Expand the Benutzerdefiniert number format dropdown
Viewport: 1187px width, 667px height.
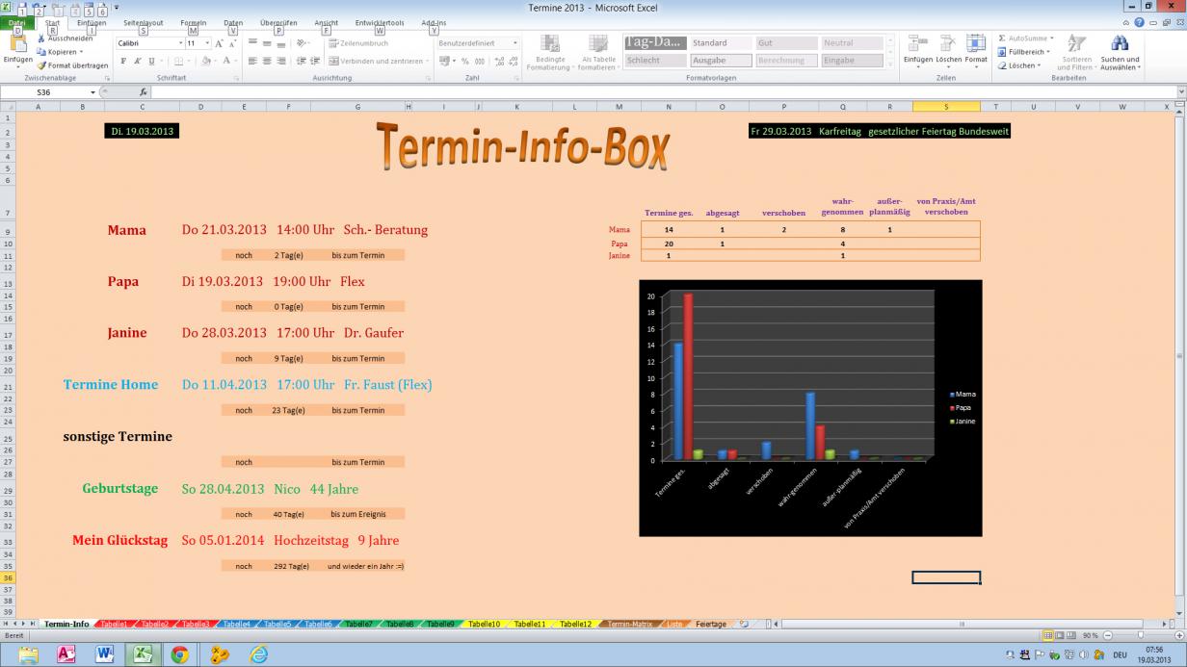pyautogui.click(x=514, y=43)
